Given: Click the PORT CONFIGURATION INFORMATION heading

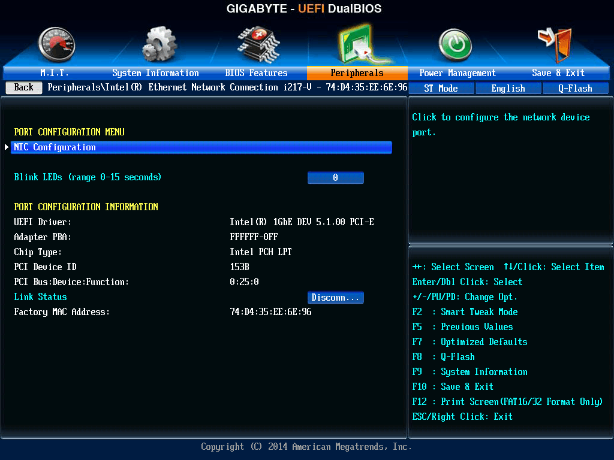Looking at the screenshot, I should point(86,207).
